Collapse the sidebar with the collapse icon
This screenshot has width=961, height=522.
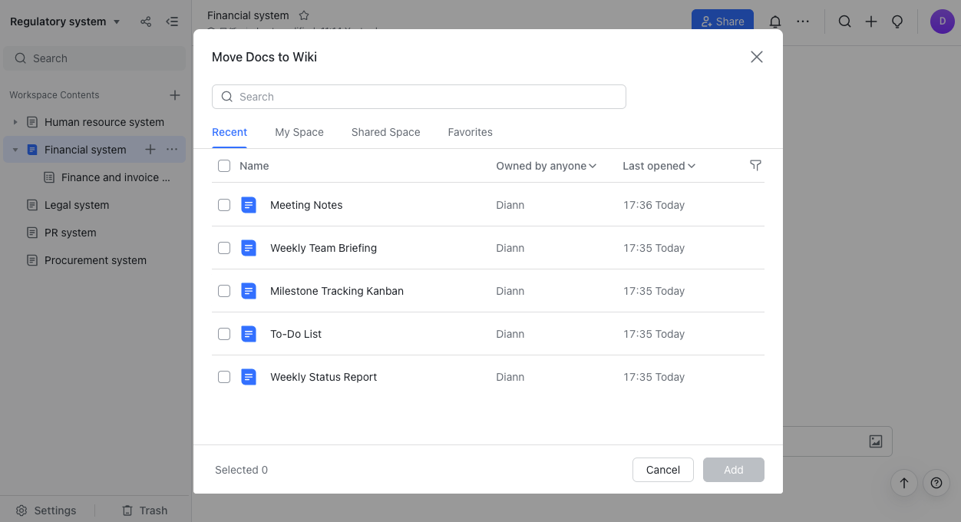click(x=172, y=21)
